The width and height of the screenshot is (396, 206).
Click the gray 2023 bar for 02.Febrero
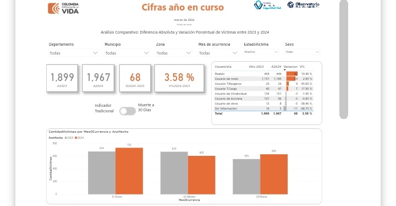coord(174,173)
